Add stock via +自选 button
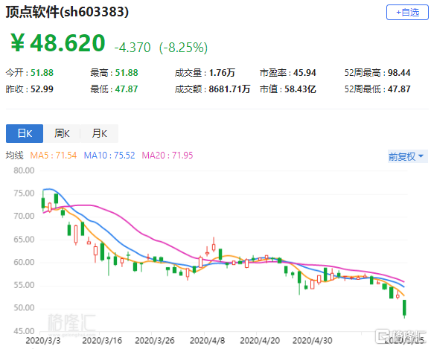 (x=407, y=13)
